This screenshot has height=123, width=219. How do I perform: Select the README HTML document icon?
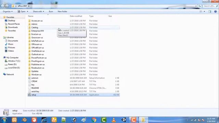(29, 88)
